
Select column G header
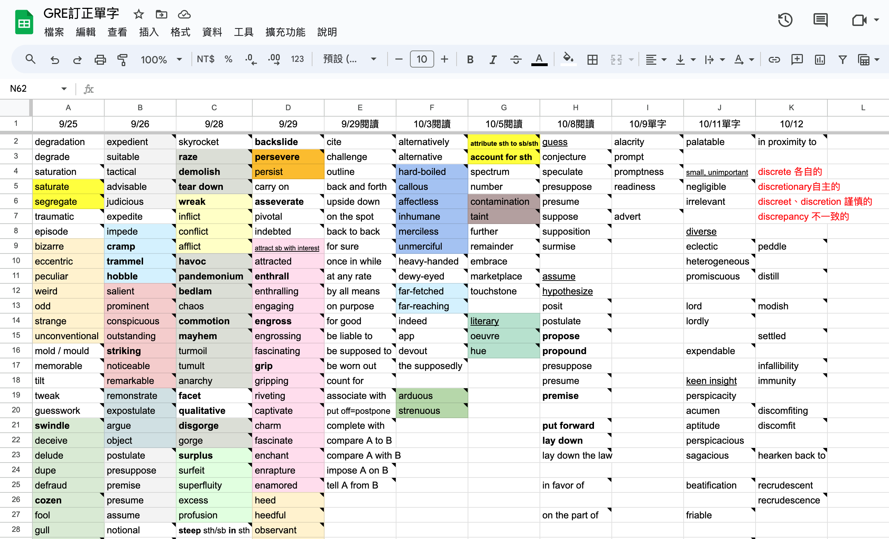click(504, 107)
